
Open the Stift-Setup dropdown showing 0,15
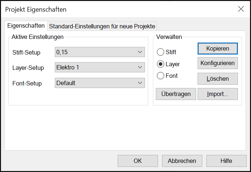[x=100, y=52]
